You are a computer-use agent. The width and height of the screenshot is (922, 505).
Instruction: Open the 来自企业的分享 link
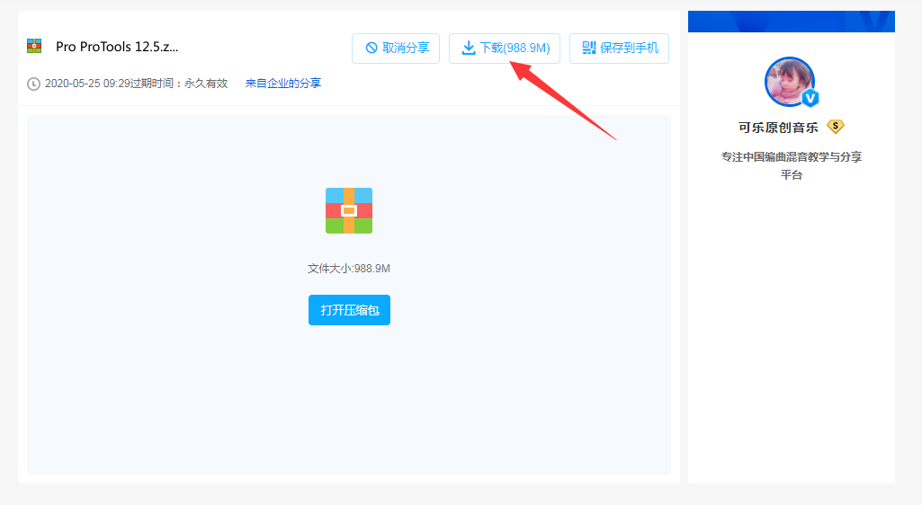click(283, 84)
